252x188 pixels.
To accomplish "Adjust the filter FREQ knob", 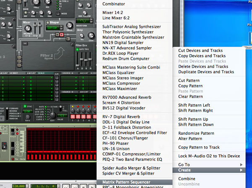I will (36, 2).
